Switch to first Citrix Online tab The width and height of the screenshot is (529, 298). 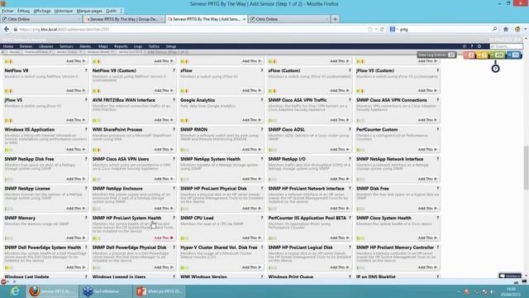(41, 19)
